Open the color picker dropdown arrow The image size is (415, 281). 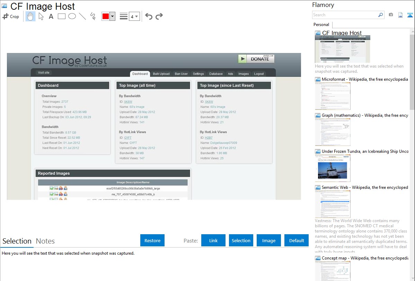tap(112, 16)
